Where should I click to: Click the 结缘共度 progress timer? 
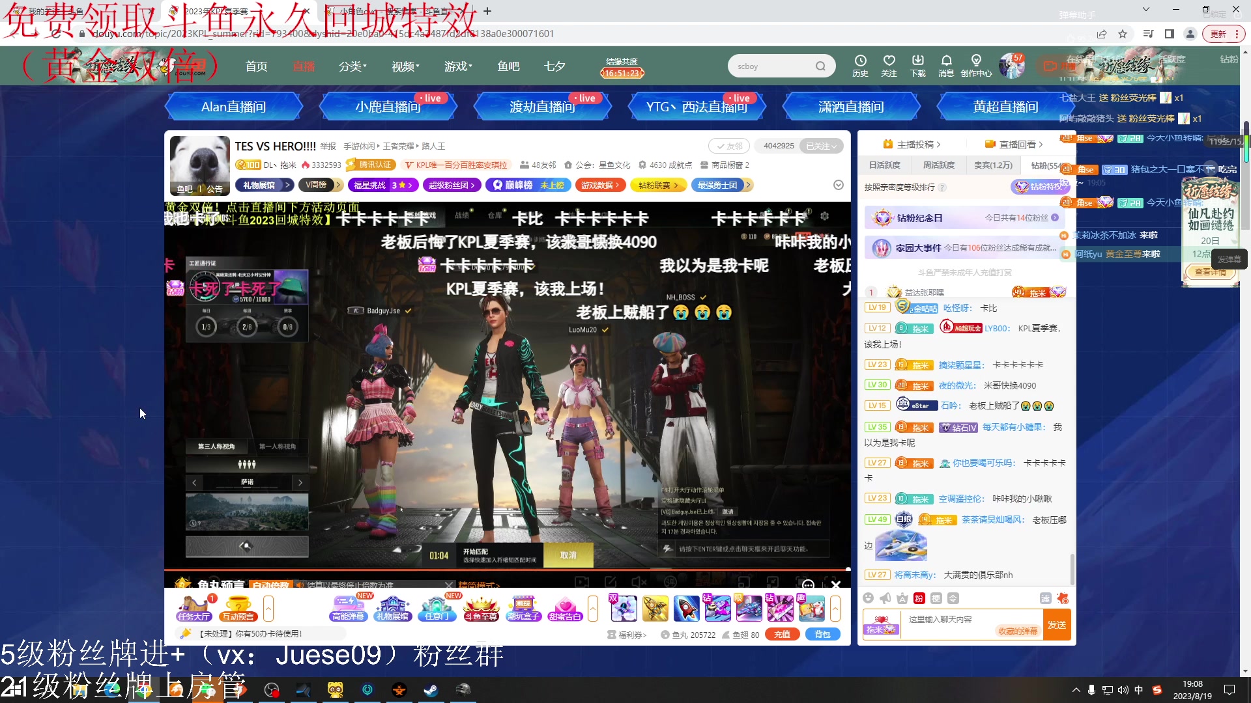point(620,66)
